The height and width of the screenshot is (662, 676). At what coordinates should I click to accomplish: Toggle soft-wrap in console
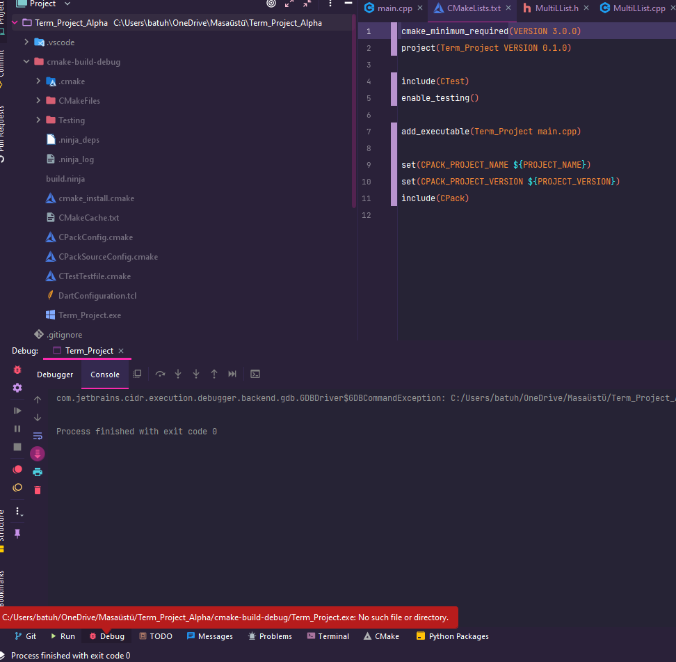point(38,436)
